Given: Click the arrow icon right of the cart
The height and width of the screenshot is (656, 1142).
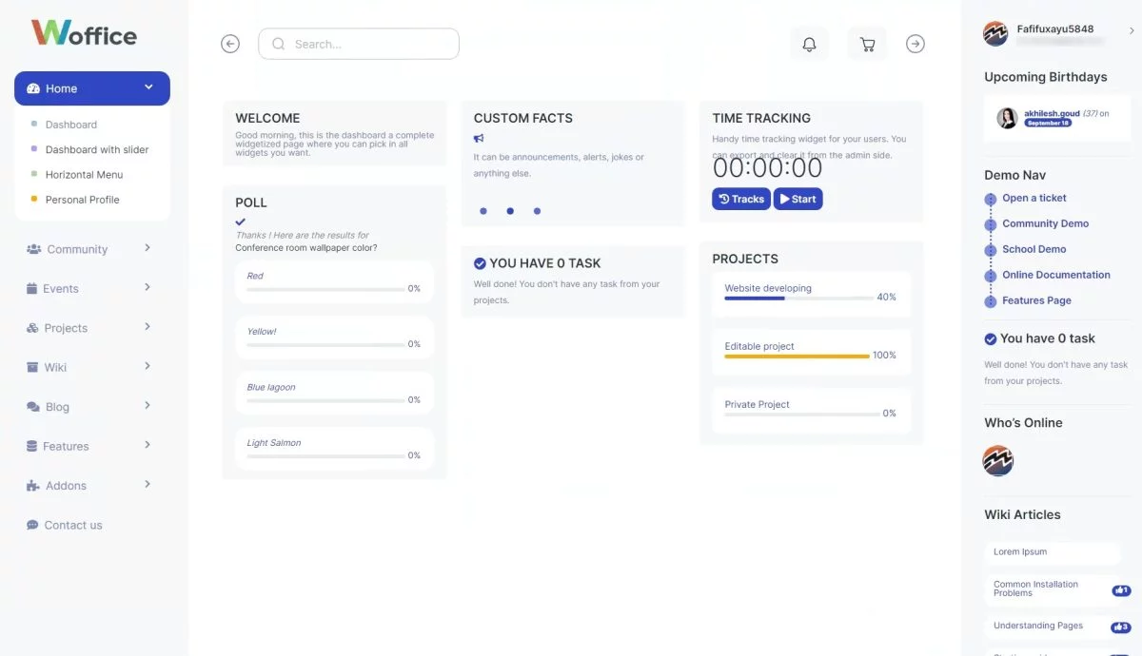Looking at the screenshot, I should coord(915,44).
